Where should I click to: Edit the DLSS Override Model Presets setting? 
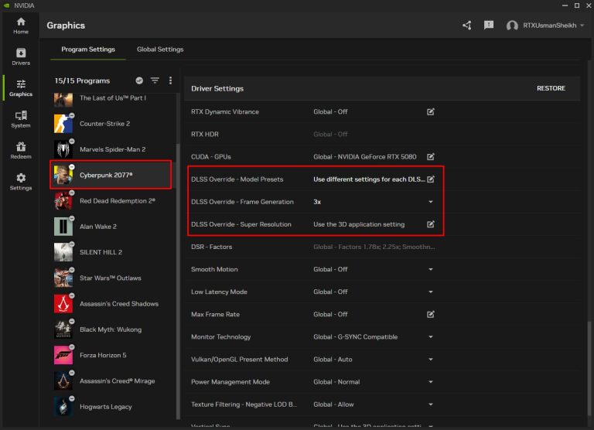431,179
